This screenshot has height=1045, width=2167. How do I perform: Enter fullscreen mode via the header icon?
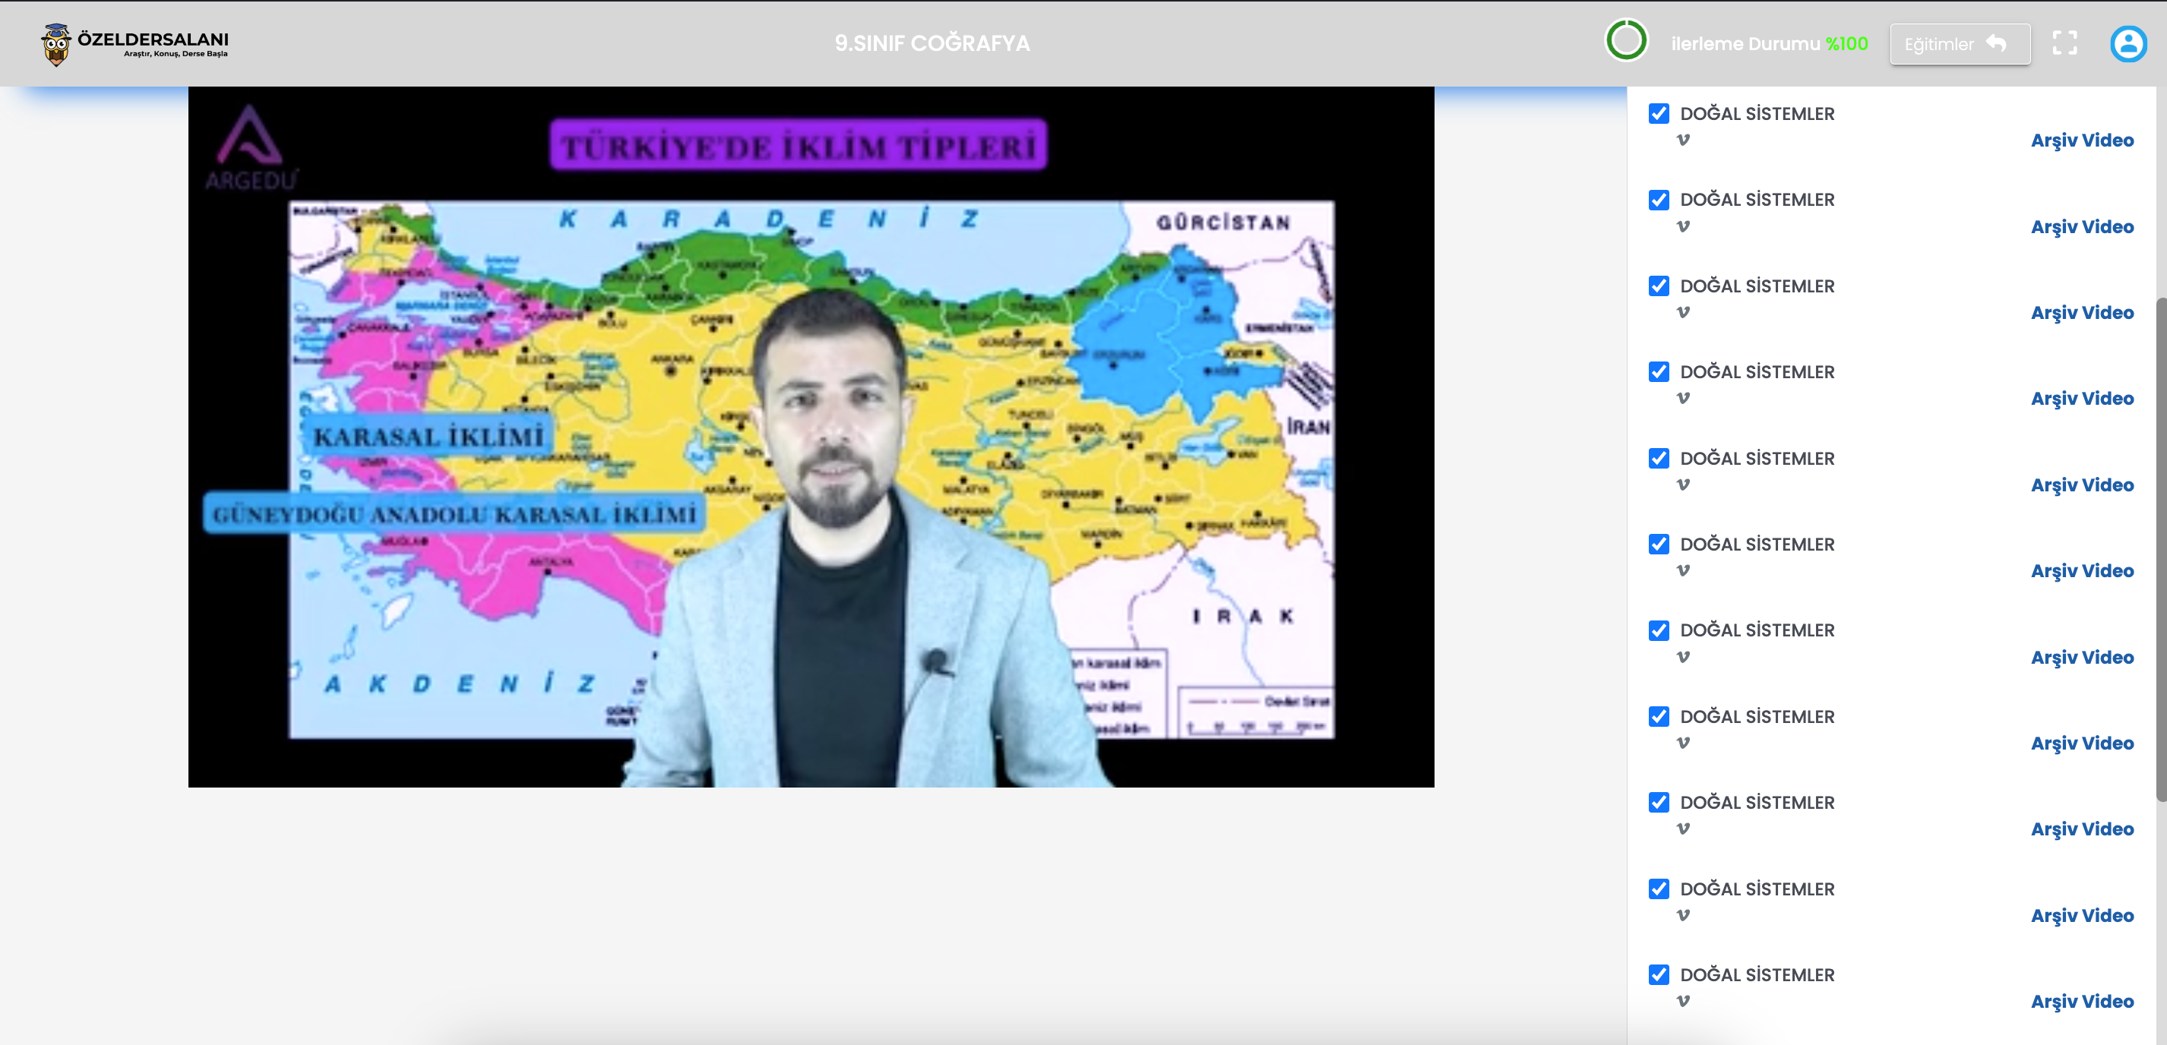pos(2064,43)
